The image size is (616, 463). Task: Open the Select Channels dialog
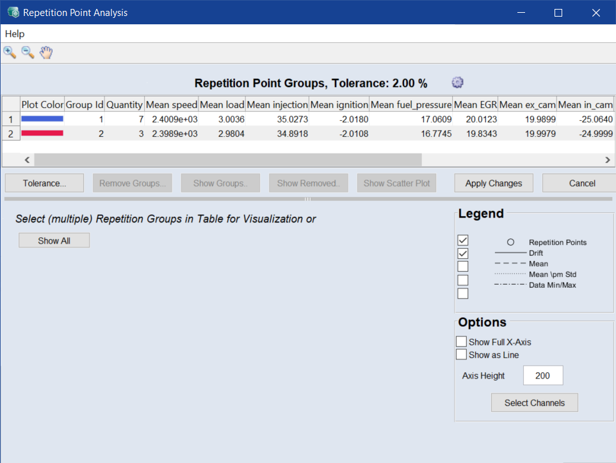coord(535,403)
